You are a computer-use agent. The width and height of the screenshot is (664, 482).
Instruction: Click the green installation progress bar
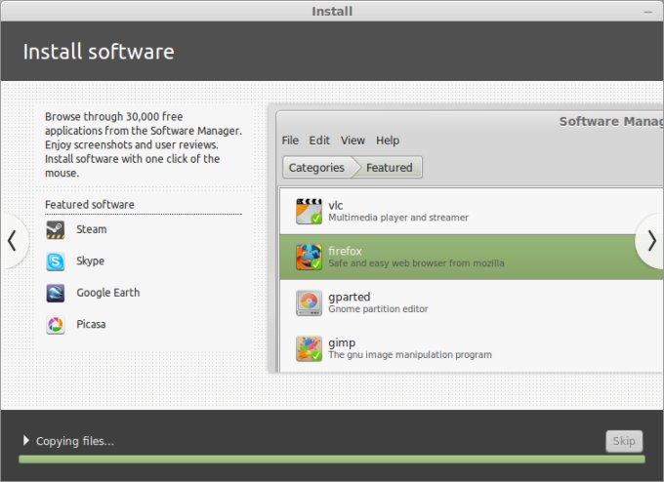pos(331,459)
